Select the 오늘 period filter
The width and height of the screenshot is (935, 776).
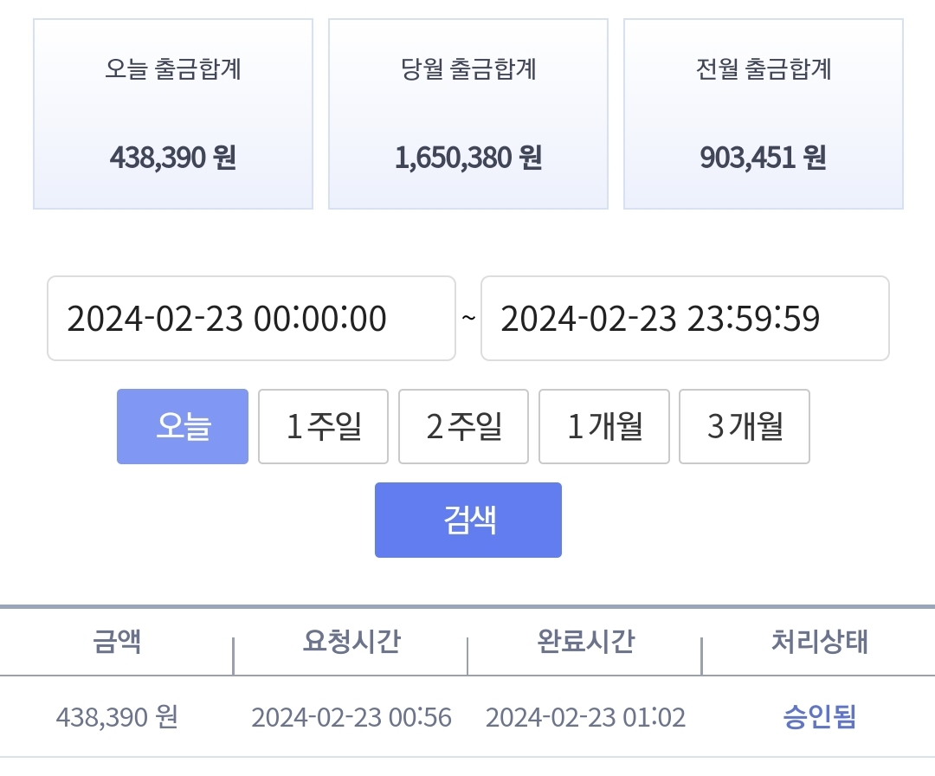click(x=183, y=426)
